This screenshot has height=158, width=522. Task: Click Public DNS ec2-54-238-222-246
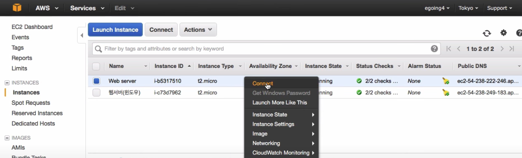[488, 81]
